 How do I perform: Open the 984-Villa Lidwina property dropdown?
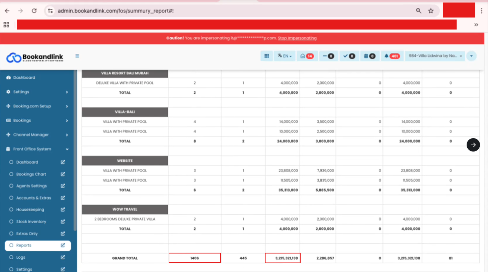[x=435, y=56]
